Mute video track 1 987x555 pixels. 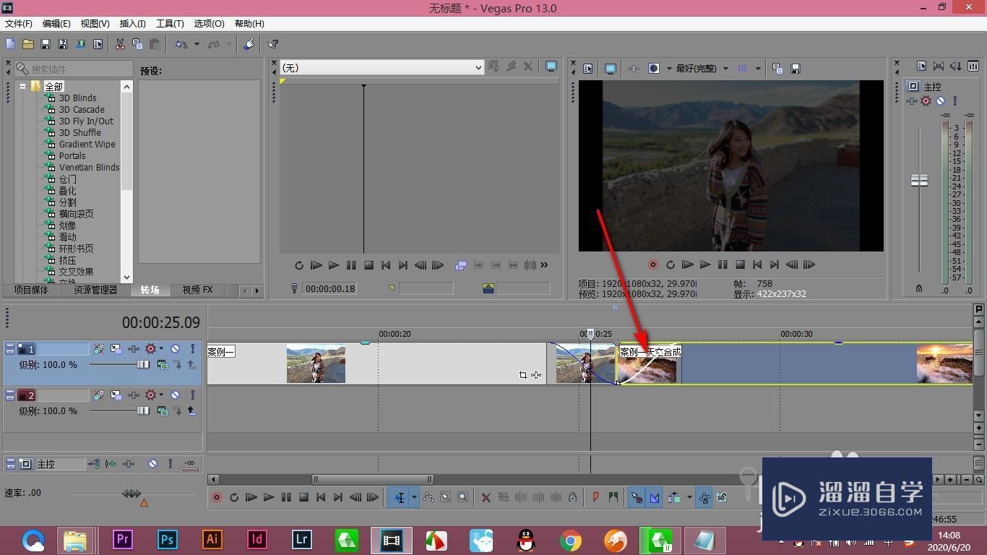[175, 349]
